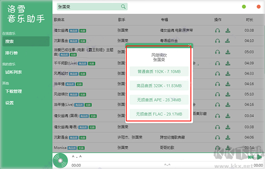Download 倩女幽魂 with duration 03:38 in first row
Image resolution: width=265 pixels, height=169 pixels.
[x=227, y=31]
